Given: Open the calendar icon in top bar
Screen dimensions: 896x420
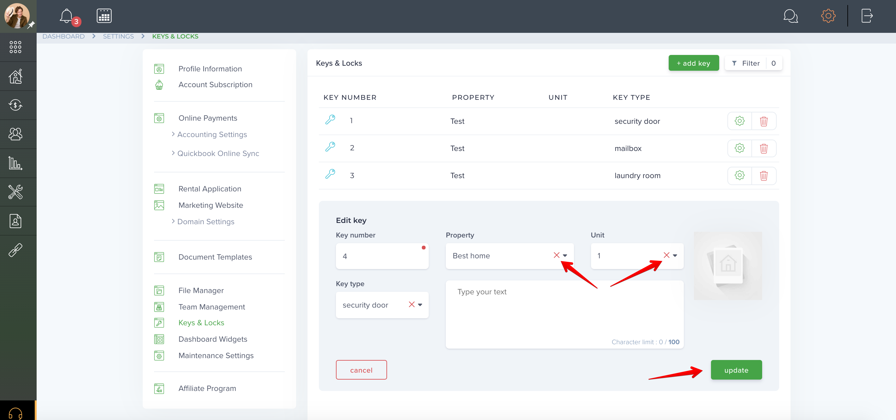Looking at the screenshot, I should (104, 16).
